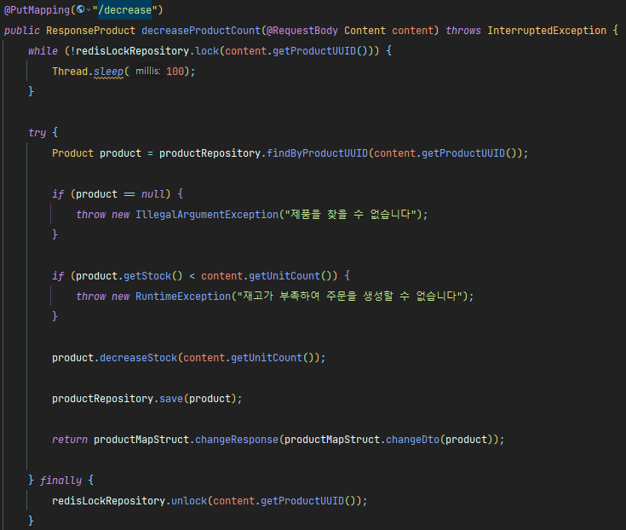
Task: Click the millis: parameter inlay hint
Action: coord(147,71)
